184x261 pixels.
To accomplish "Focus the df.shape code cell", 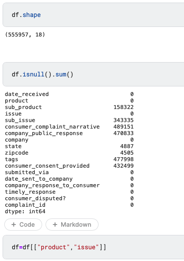I will click(x=93, y=15).
